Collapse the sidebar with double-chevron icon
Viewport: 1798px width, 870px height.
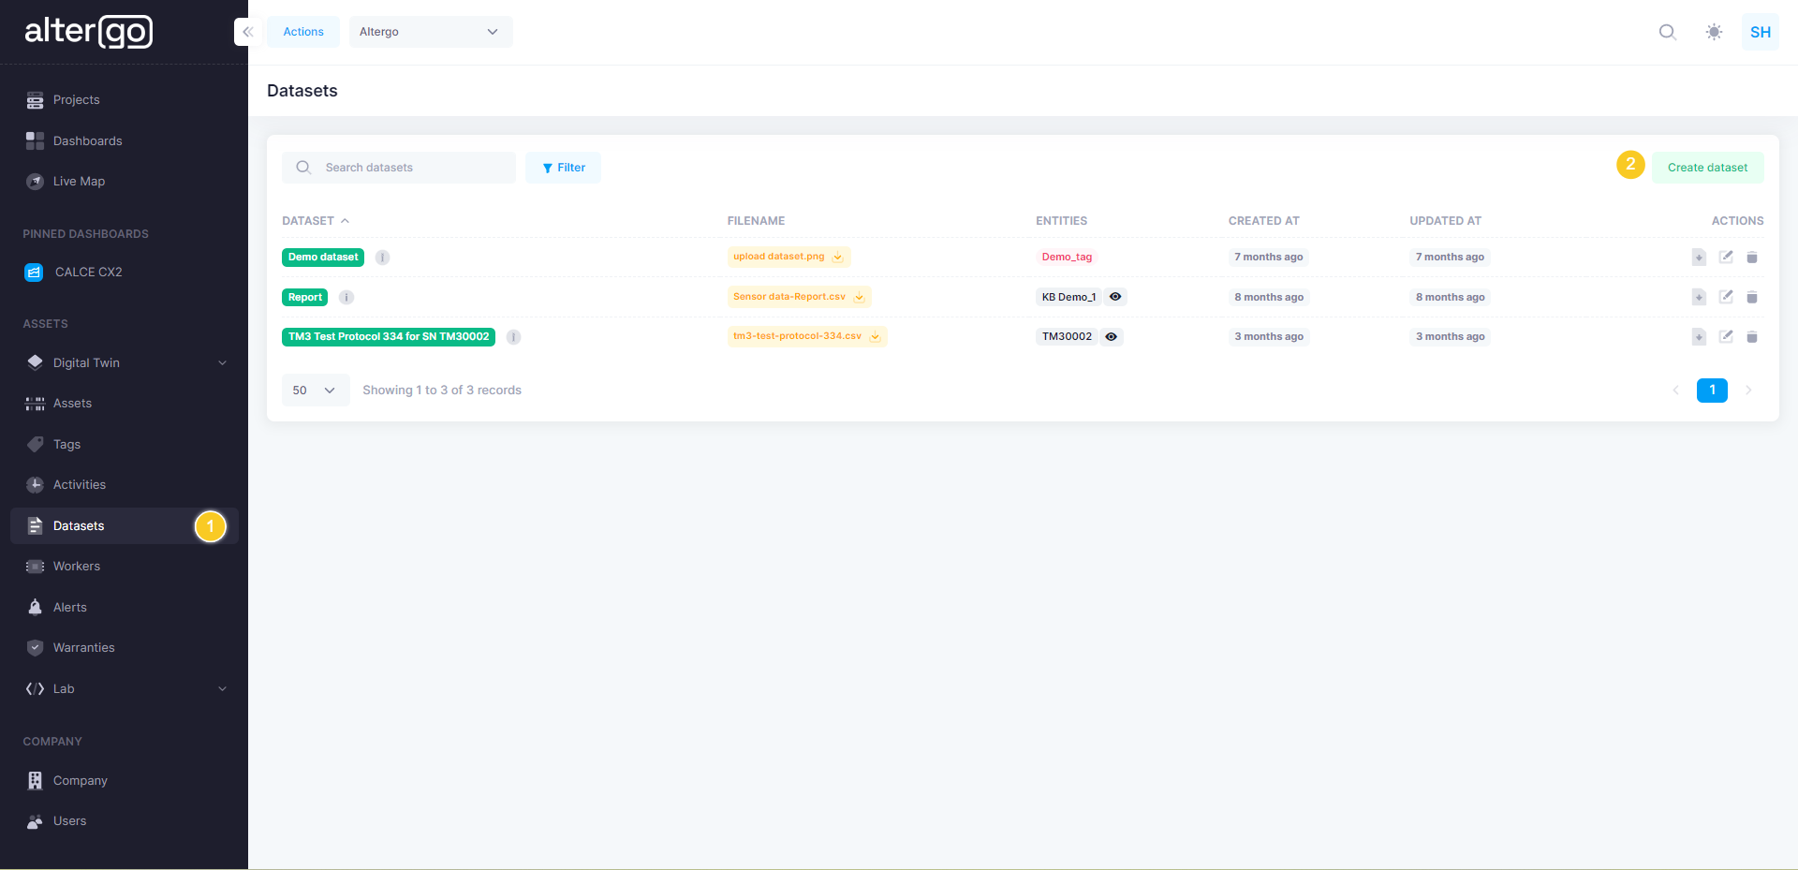[x=247, y=32]
